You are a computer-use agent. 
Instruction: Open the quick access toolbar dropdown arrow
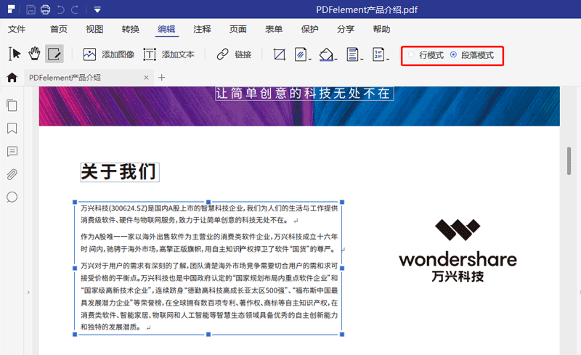point(97,9)
